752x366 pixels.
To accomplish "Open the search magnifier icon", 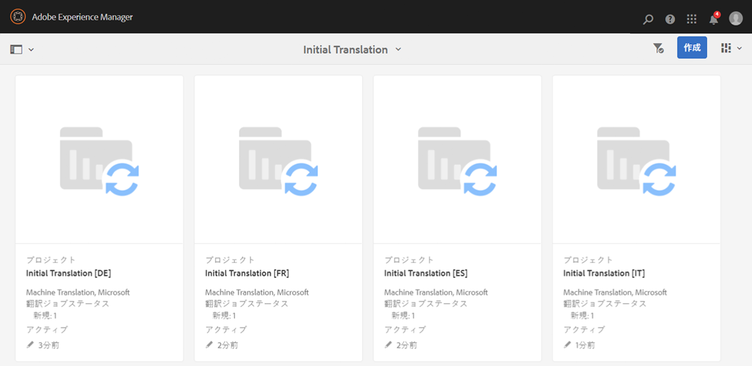I will (648, 19).
